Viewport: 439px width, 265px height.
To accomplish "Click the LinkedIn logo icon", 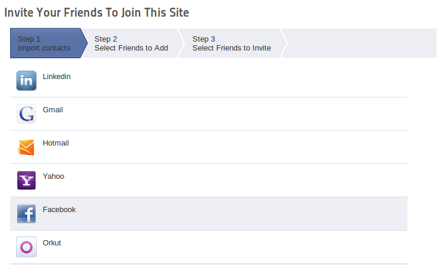I will (26, 81).
